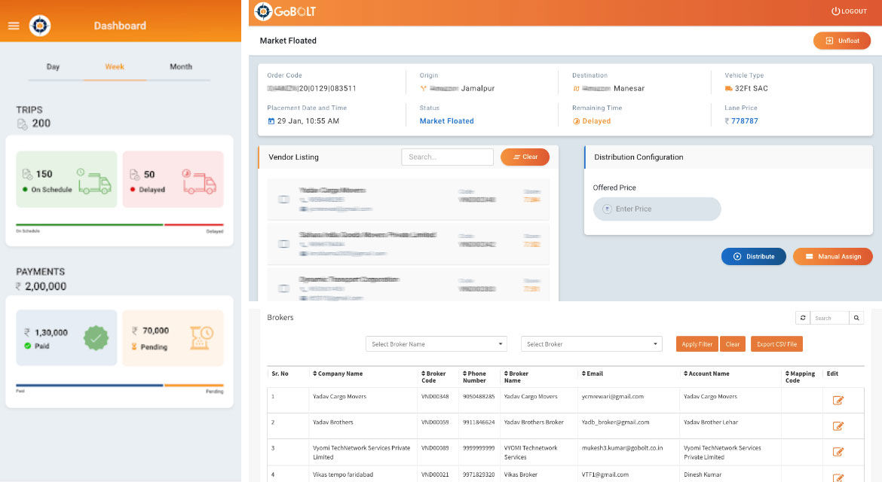Click the destination marker icon near Manesar
Image resolution: width=882 pixels, height=482 pixels.
pyautogui.click(x=576, y=88)
